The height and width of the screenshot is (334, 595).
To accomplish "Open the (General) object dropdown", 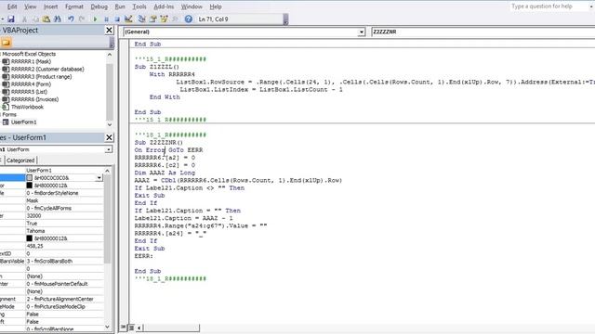I will pyautogui.click(x=362, y=32).
